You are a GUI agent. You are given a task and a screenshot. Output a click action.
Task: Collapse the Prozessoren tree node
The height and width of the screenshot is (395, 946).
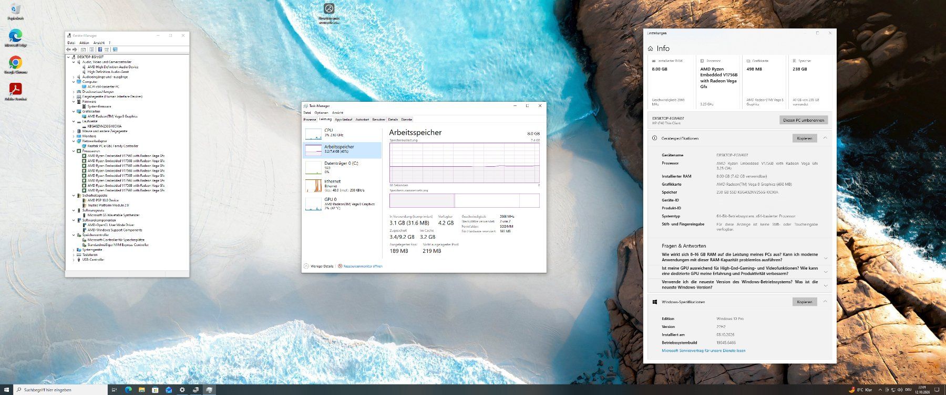coord(74,151)
